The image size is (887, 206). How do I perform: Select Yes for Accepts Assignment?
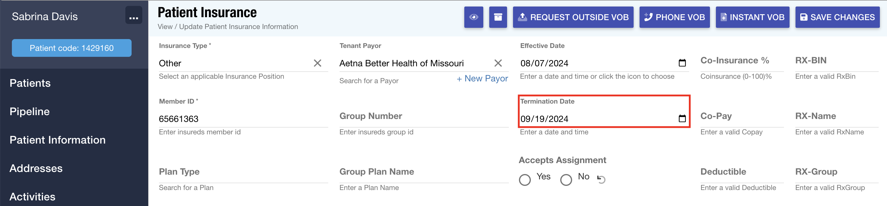pos(525,180)
